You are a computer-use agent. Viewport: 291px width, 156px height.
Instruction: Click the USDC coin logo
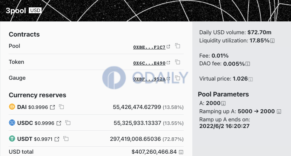pyautogui.click(x=12, y=123)
